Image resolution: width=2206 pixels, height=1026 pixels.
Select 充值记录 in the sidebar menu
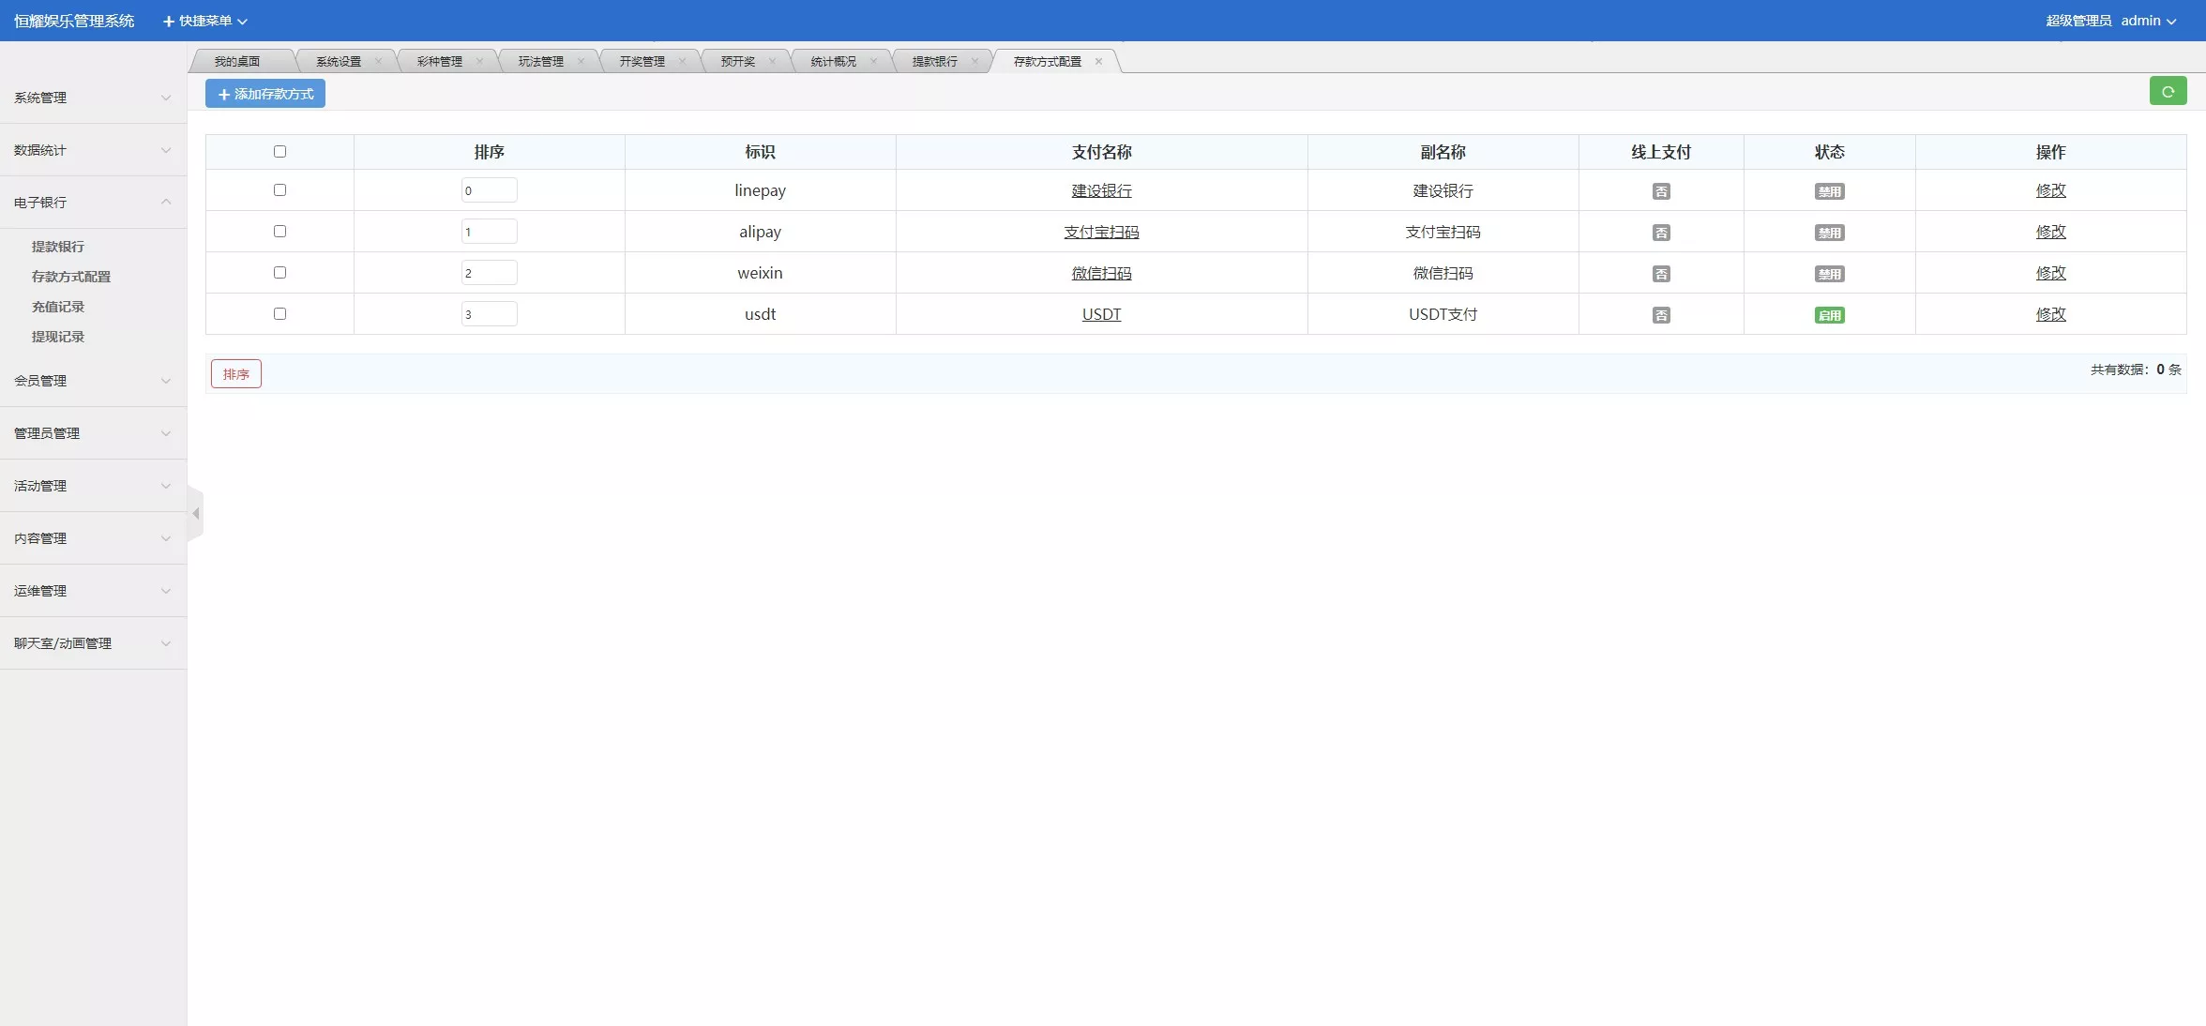(x=58, y=307)
